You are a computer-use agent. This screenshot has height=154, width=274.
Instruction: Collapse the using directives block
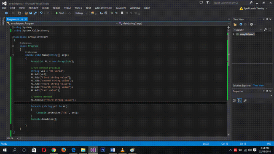13,27
